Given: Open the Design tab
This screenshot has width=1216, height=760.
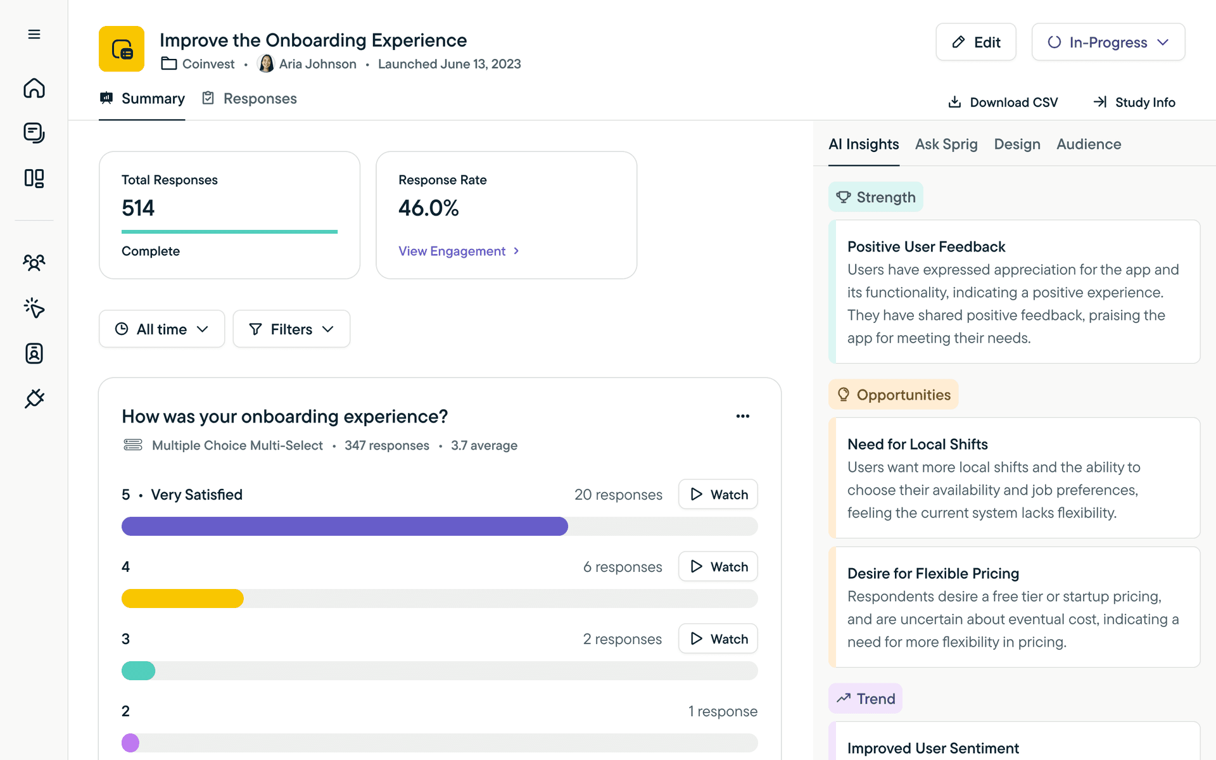Looking at the screenshot, I should click(1016, 144).
